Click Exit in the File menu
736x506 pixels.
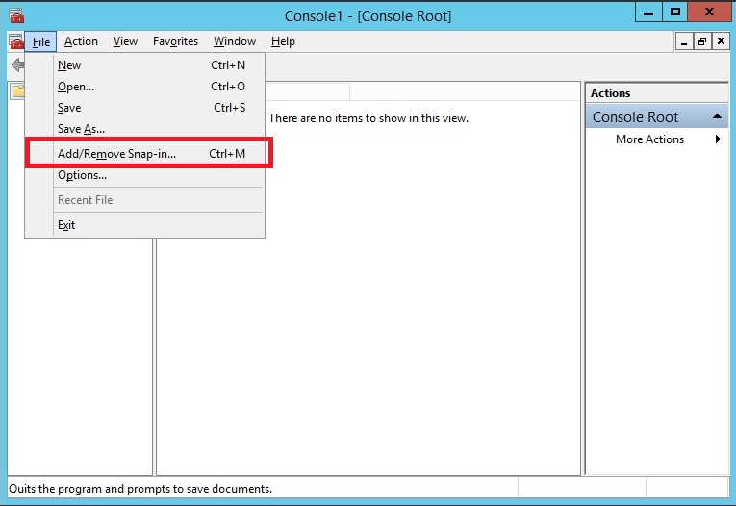pos(66,225)
